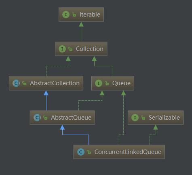This screenshot has height=175, width=192.
Task: Click the AbstractQueue abstract class icon
Action: coord(37,118)
